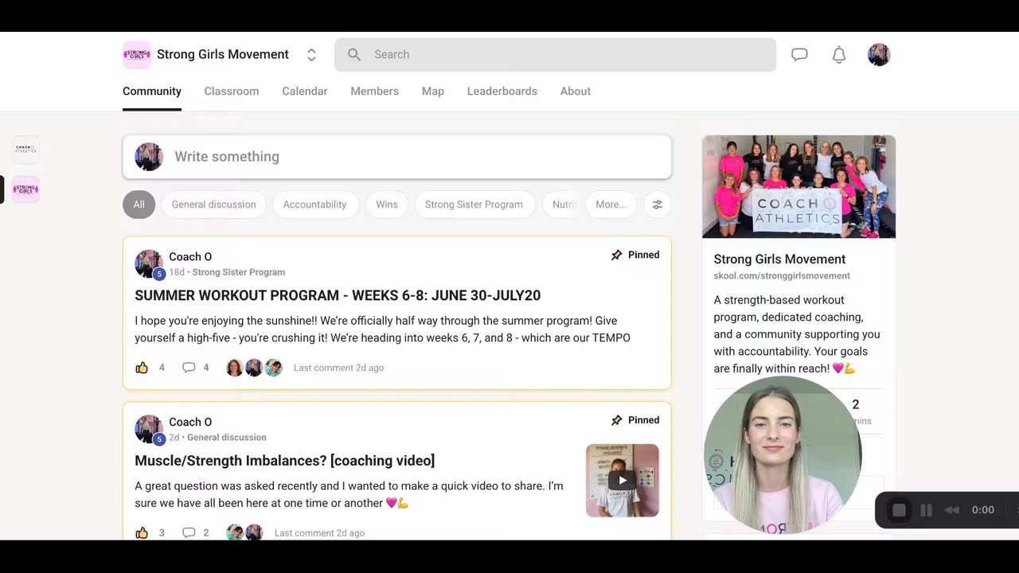Viewport: 1019px width, 573px height.
Task: Switch to the Community tab
Action: (x=152, y=92)
